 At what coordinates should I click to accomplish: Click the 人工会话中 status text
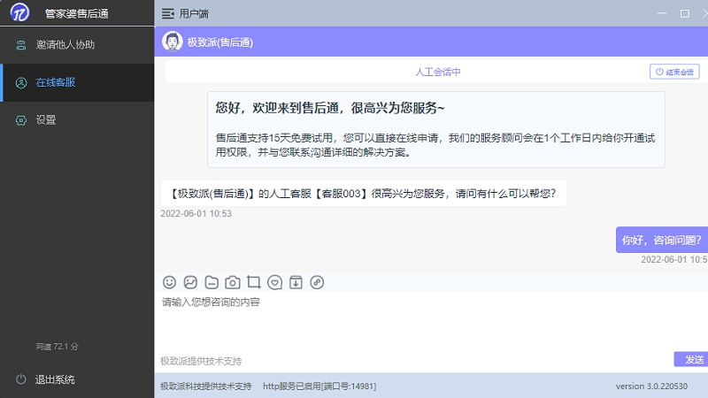pos(437,73)
